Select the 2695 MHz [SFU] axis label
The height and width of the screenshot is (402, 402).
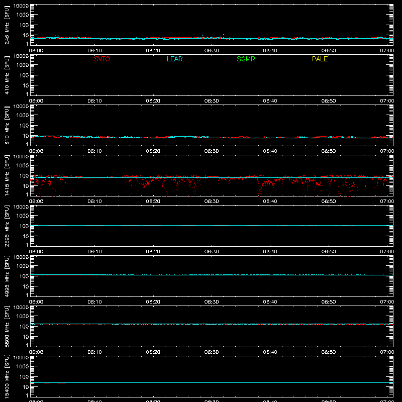pyautogui.click(x=7, y=226)
